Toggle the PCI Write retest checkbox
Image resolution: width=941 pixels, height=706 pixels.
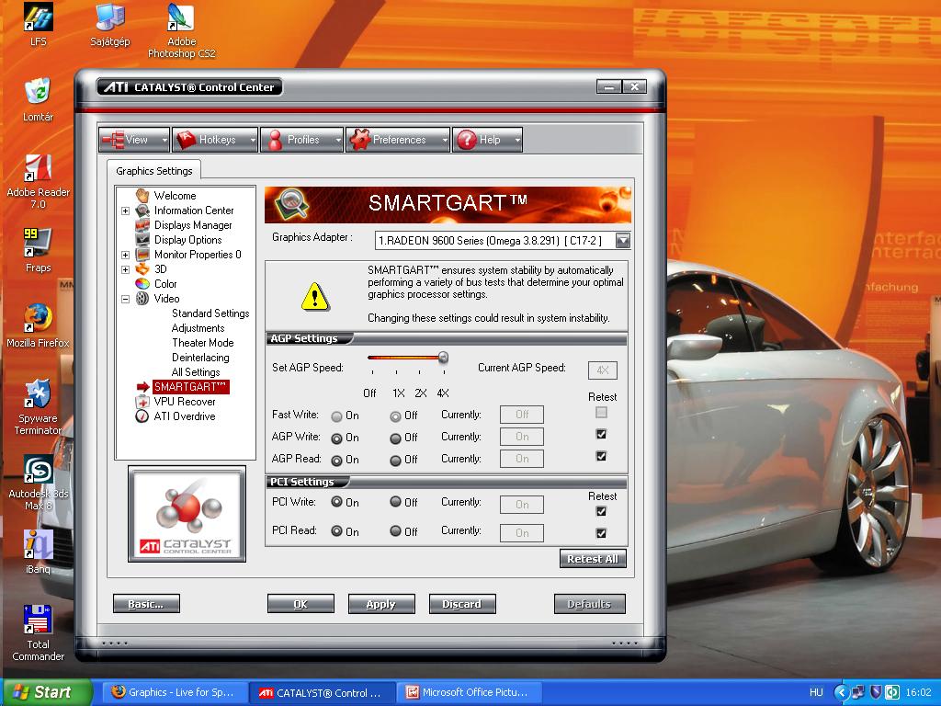tap(601, 511)
